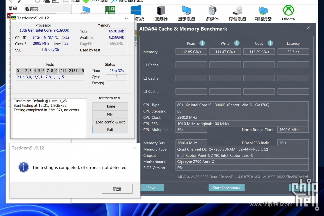Click Save in AIDA64 benchmark window
Image resolution: width=324 pixels, height=216 pixels.
[x=152, y=188]
